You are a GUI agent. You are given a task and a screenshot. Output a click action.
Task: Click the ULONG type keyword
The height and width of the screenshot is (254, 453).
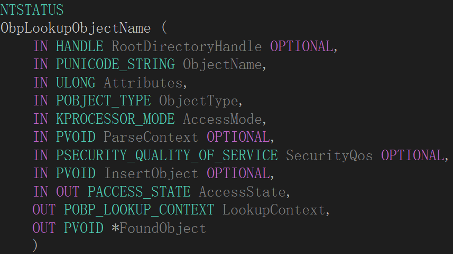[76, 83]
